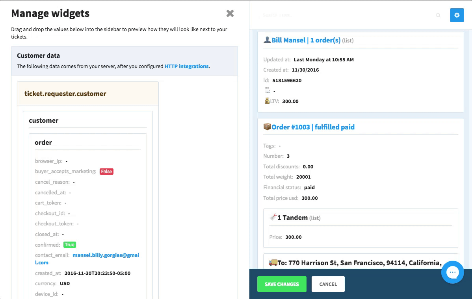Click the Tandem Price 300.00 value

[294, 237]
